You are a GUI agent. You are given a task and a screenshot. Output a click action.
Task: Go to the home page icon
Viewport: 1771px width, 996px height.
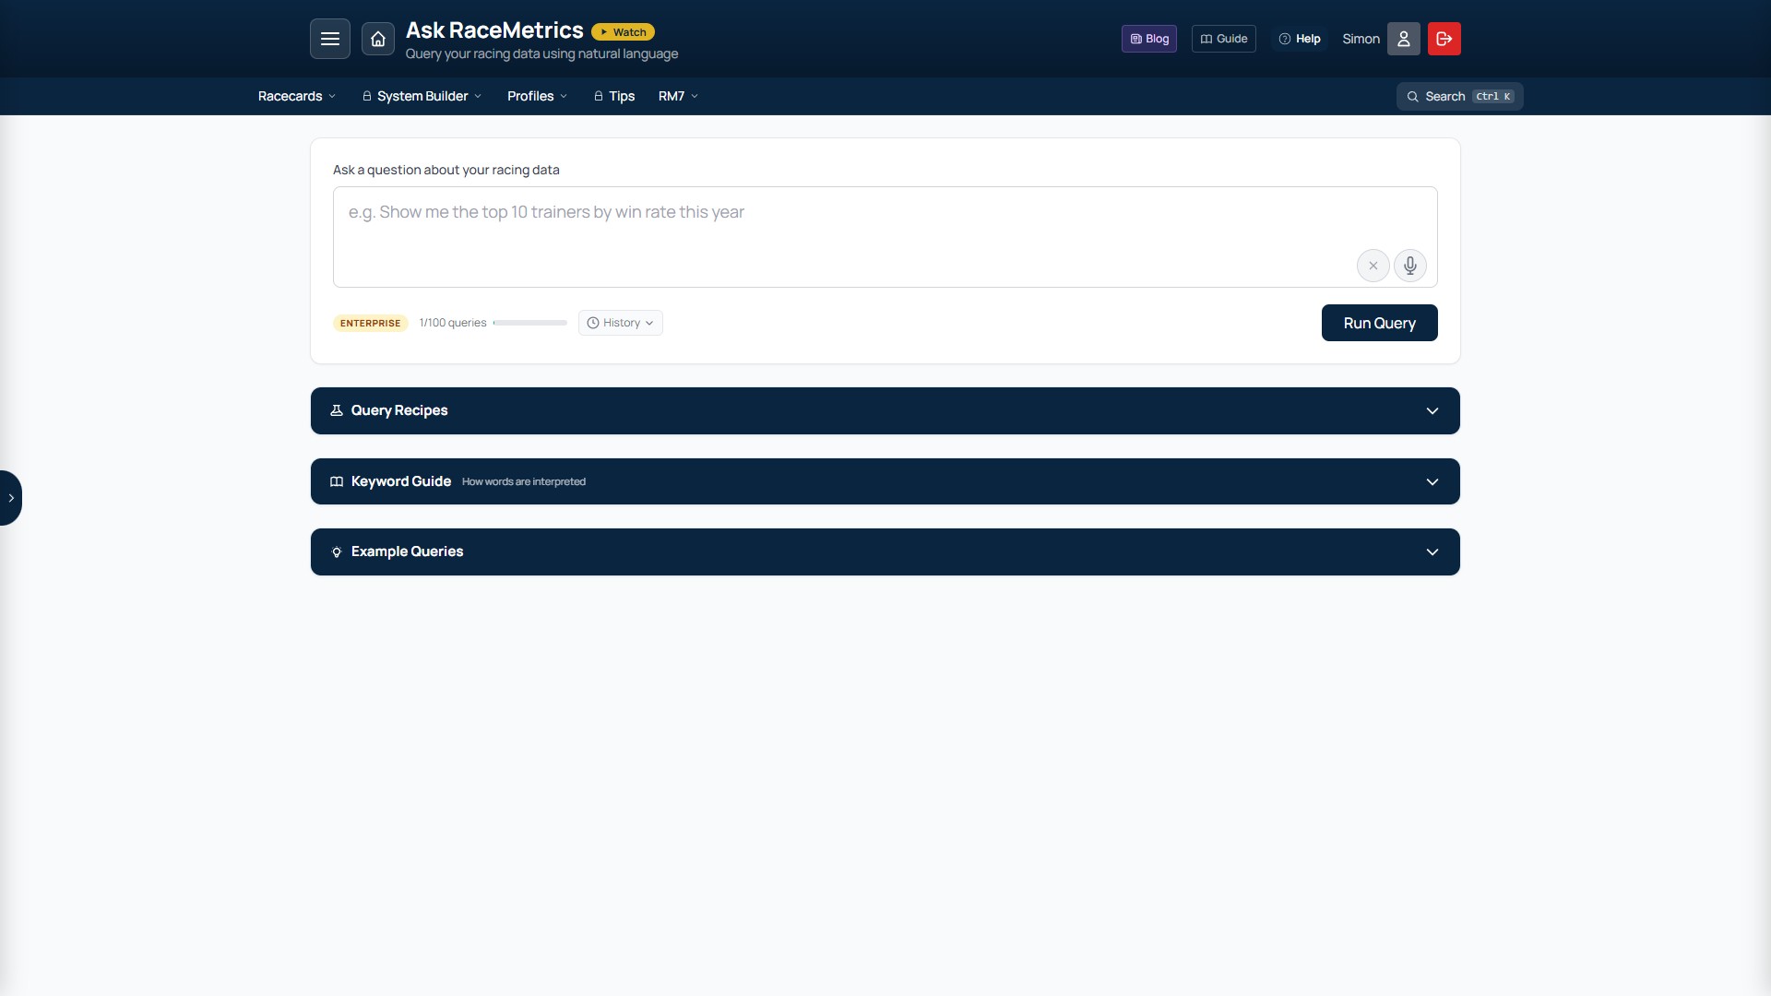coord(378,39)
